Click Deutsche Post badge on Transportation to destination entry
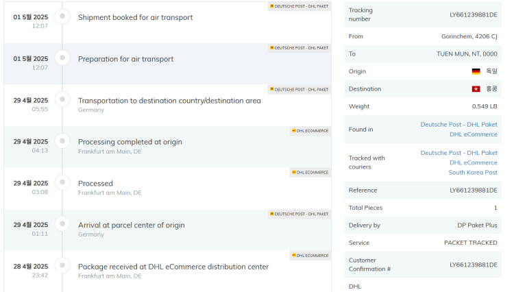 (x=299, y=90)
